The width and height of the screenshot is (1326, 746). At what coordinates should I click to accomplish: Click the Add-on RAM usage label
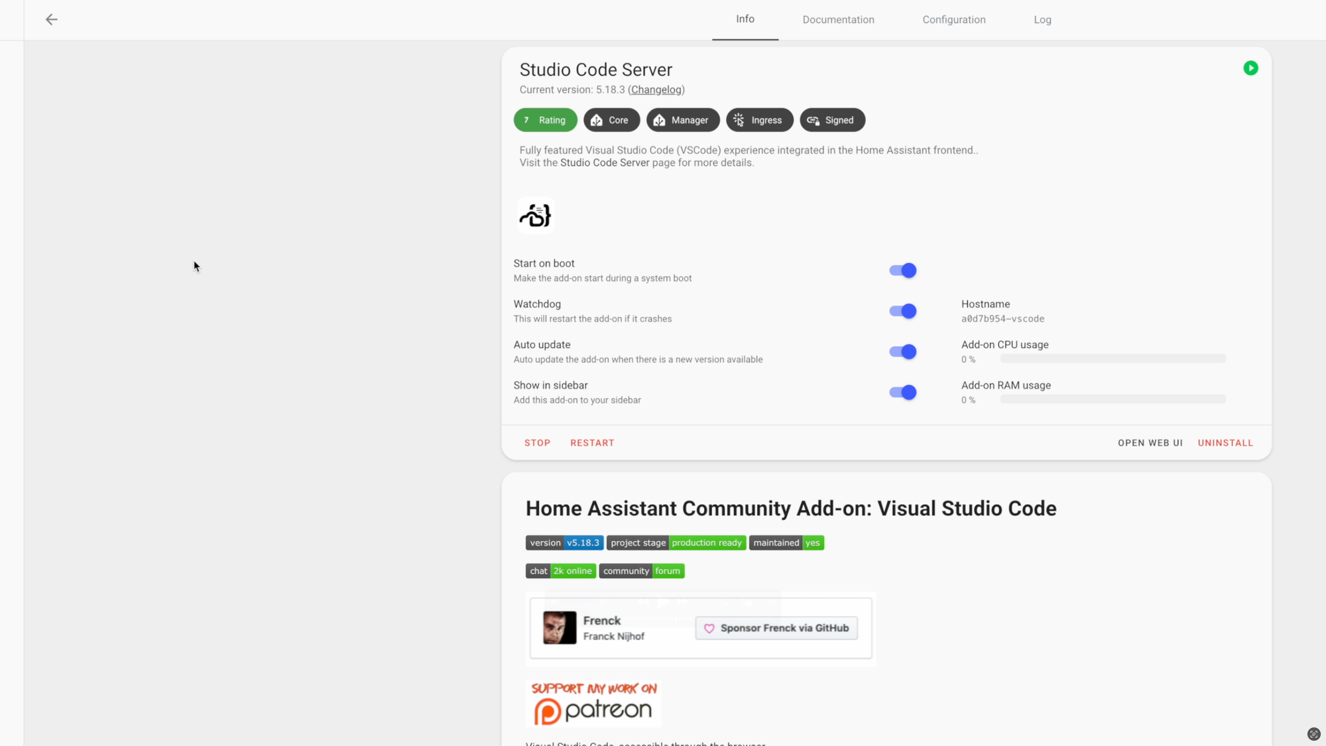point(1006,385)
